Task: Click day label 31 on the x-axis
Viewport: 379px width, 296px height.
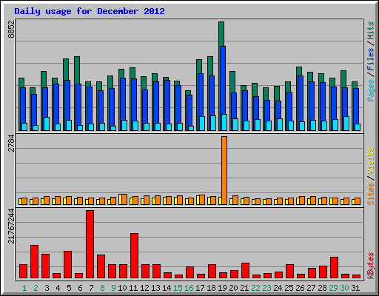Action: pyautogui.click(x=355, y=288)
